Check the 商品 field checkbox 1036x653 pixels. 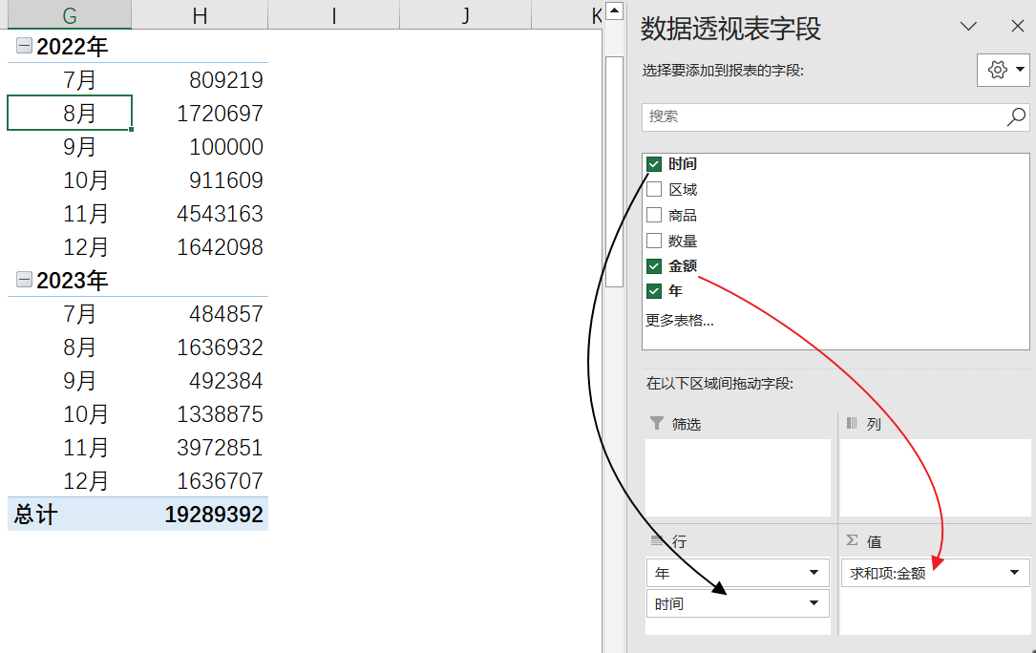654,215
